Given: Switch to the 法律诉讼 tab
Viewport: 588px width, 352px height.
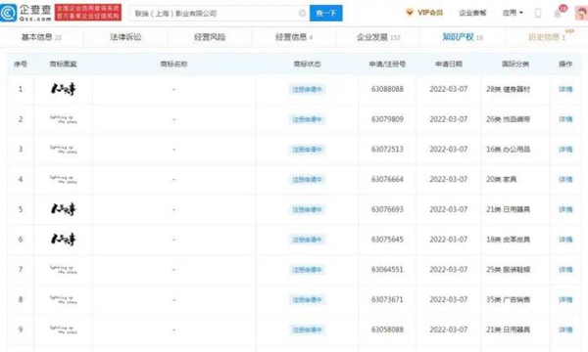Looking at the screenshot, I should 125,37.
